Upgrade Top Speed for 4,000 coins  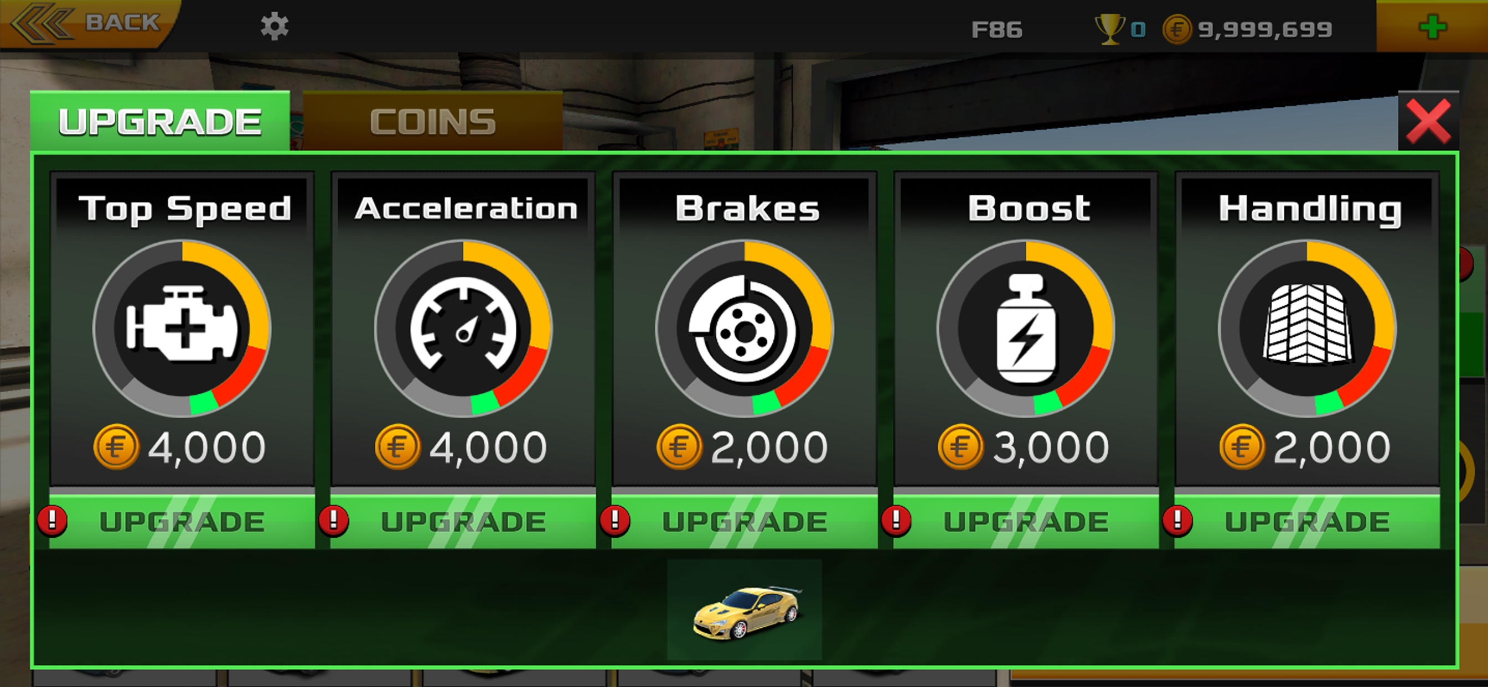(182, 521)
